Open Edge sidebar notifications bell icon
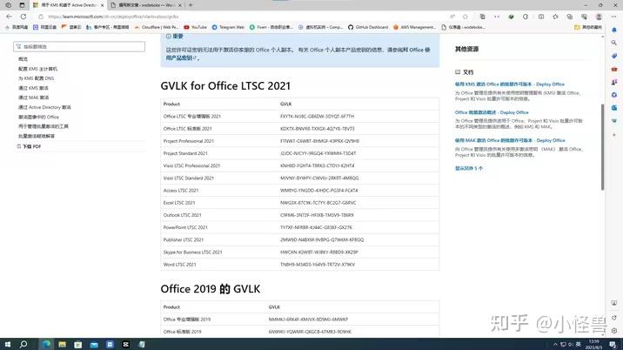The image size is (623, 350). click(614, 30)
